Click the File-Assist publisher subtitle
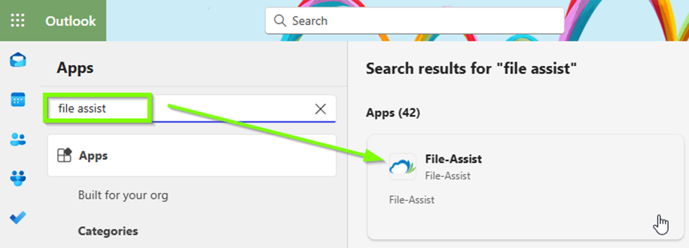689x248 pixels. point(448,176)
